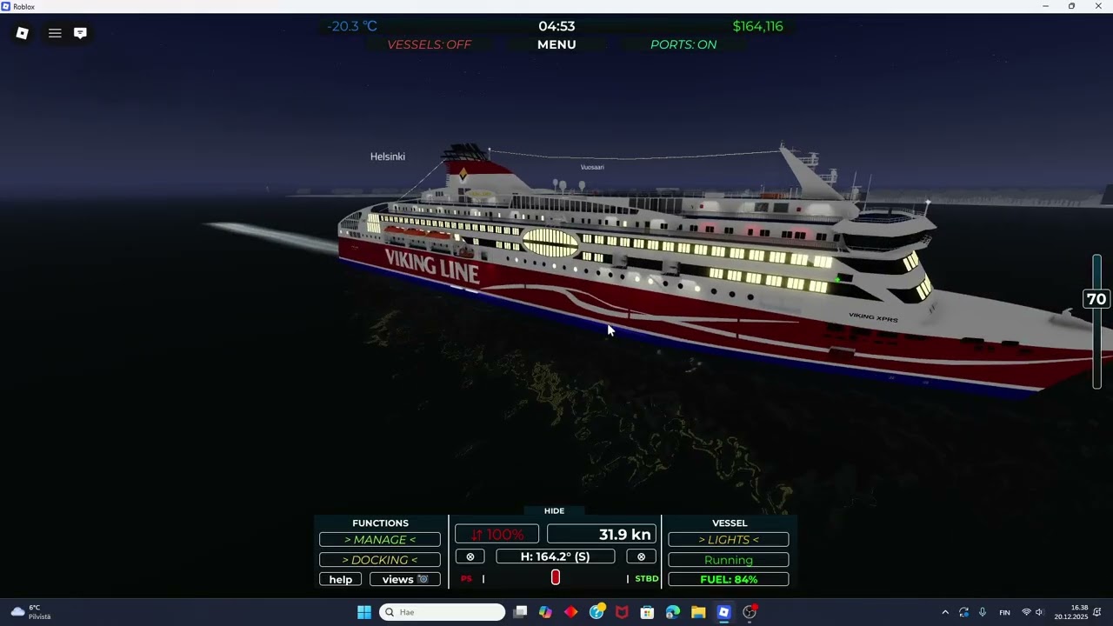
Task: Open the Wi-Fi network tray icon
Action: [1026, 613]
